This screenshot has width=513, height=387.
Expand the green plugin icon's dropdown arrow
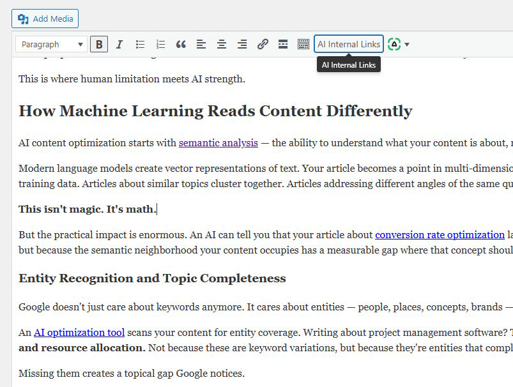(x=407, y=45)
